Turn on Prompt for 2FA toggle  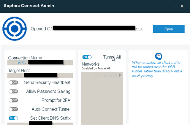(13, 100)
